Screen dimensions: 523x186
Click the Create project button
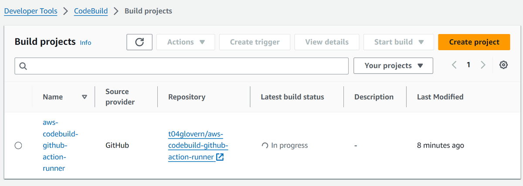click(x=474, y=42)
